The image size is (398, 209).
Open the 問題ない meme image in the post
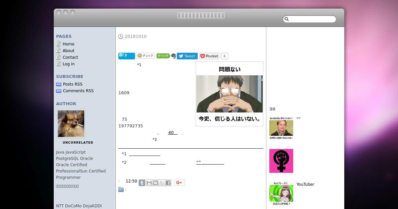pos(230,94)
